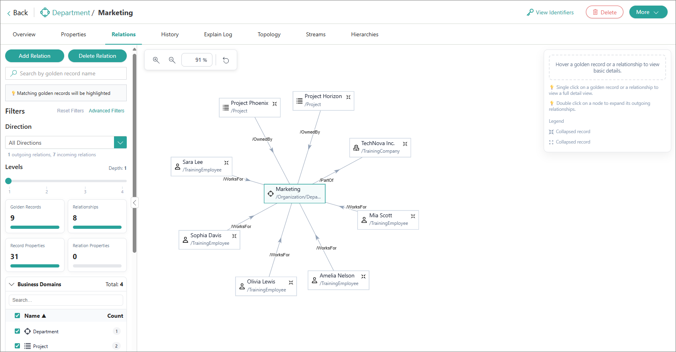Open the All Directions dropdown

coord(120,143)
